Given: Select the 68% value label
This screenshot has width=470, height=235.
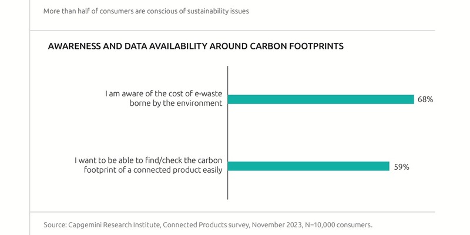Looking at the screenshot, I should [425, 100].
